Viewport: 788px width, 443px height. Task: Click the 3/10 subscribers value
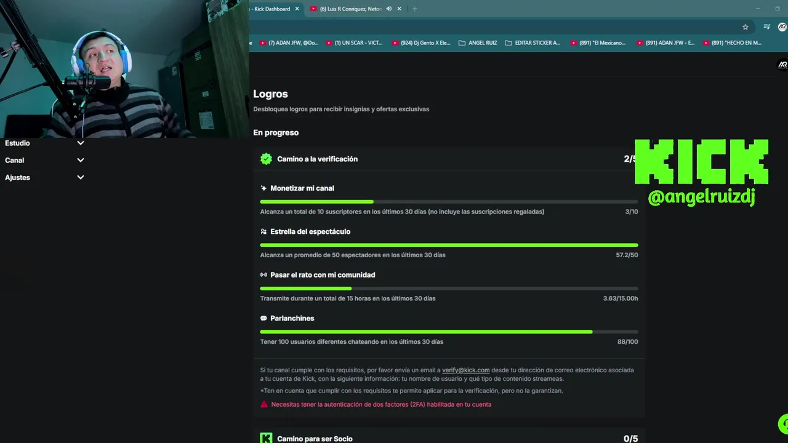click(632, 212)
